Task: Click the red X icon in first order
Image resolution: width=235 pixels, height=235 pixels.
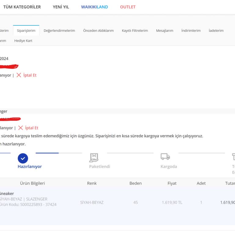Action: [19, 75]
